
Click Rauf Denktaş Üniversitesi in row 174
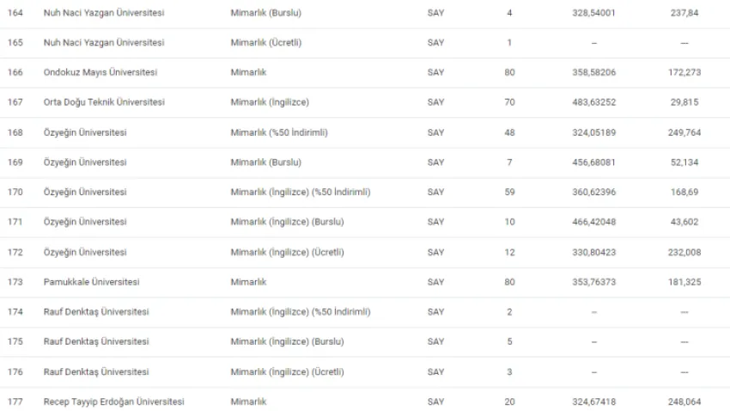96,312
